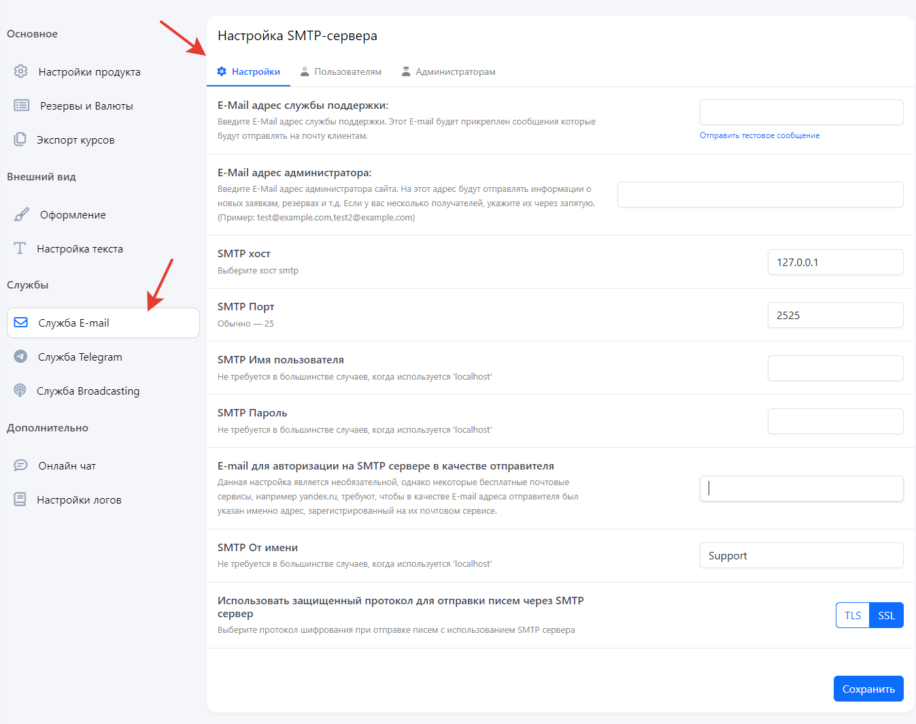Click the Оформление paintbrush icon
916x724 pixels.
[x=22, y=214]
